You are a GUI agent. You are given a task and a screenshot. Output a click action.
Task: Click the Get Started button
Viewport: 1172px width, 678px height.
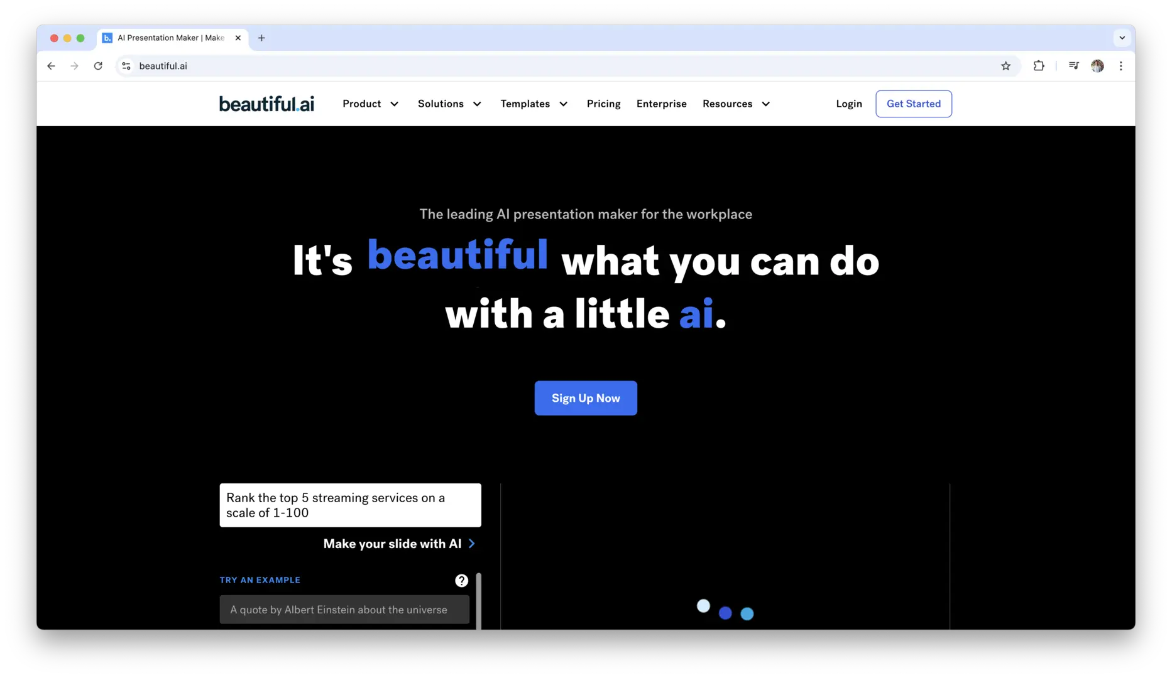(913, 104)
